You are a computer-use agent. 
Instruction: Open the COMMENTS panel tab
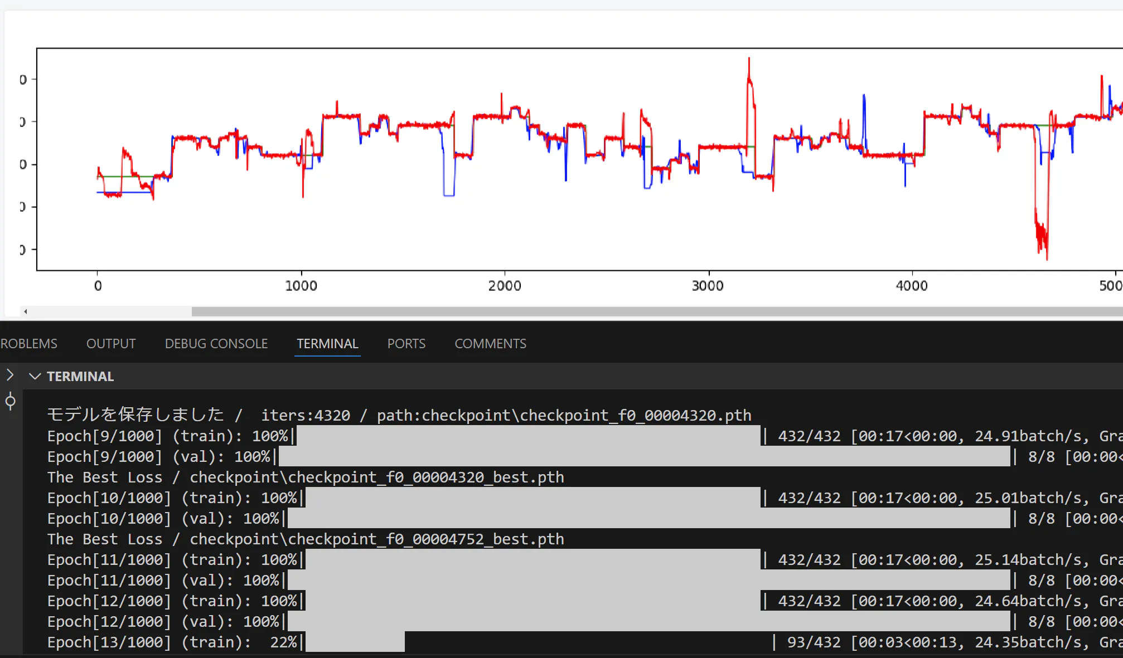coord(490,344)
